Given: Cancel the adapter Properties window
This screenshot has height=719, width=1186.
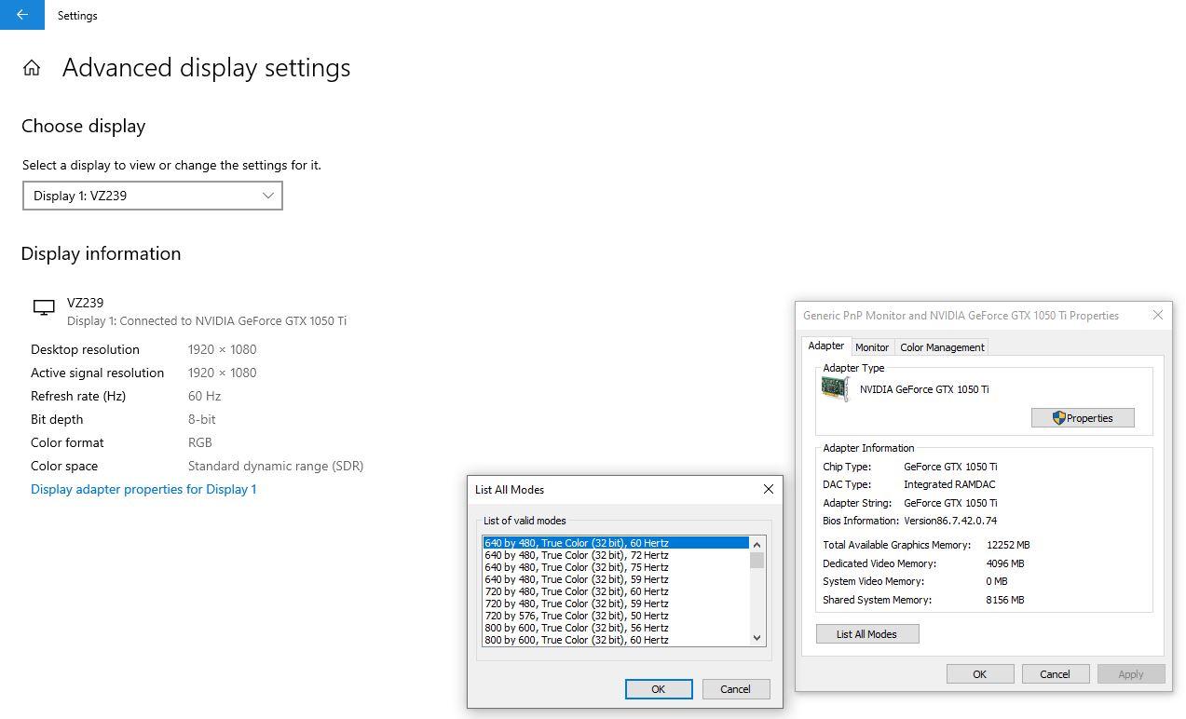Looking at the screenshot, I should coord(1056,674).
